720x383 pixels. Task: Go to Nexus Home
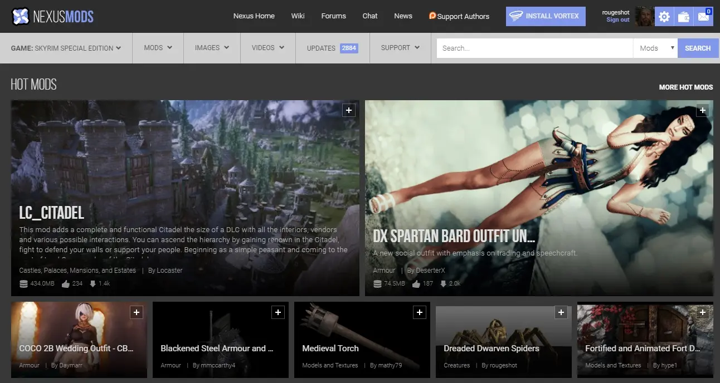[254, 16]
